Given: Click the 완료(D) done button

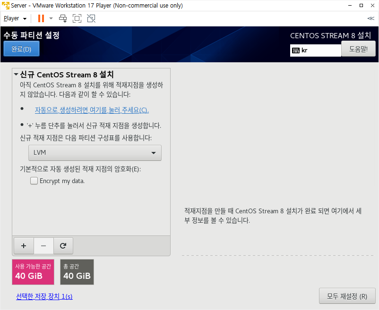Looking at the screenshot, I should click(x=22, y=49).
